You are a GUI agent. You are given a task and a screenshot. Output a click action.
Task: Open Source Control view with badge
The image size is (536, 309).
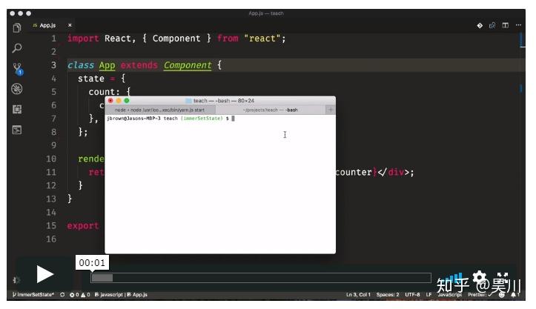pos(17,69)
